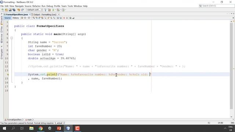This screenshot has width=235, height=132.
Task: Open the Navigator side panel
Action: click(1, 54)
